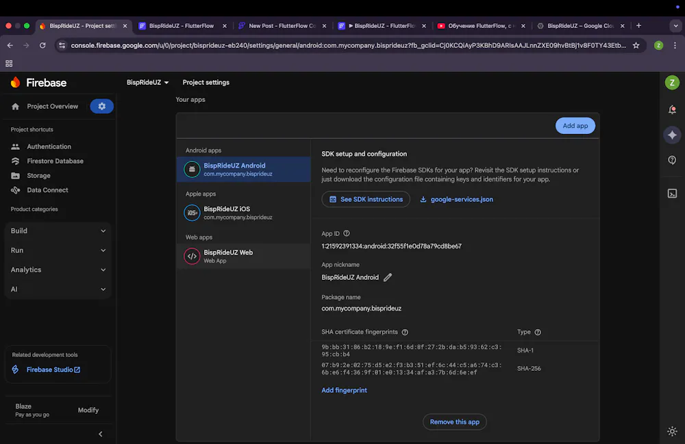The height and width of the screenshot is (444, 685).
Task: Open the tab search dropdown arrow
Action: tap(675, 26)
